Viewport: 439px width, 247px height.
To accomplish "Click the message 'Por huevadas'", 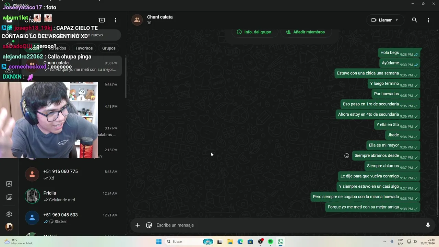I will [396, 94].
